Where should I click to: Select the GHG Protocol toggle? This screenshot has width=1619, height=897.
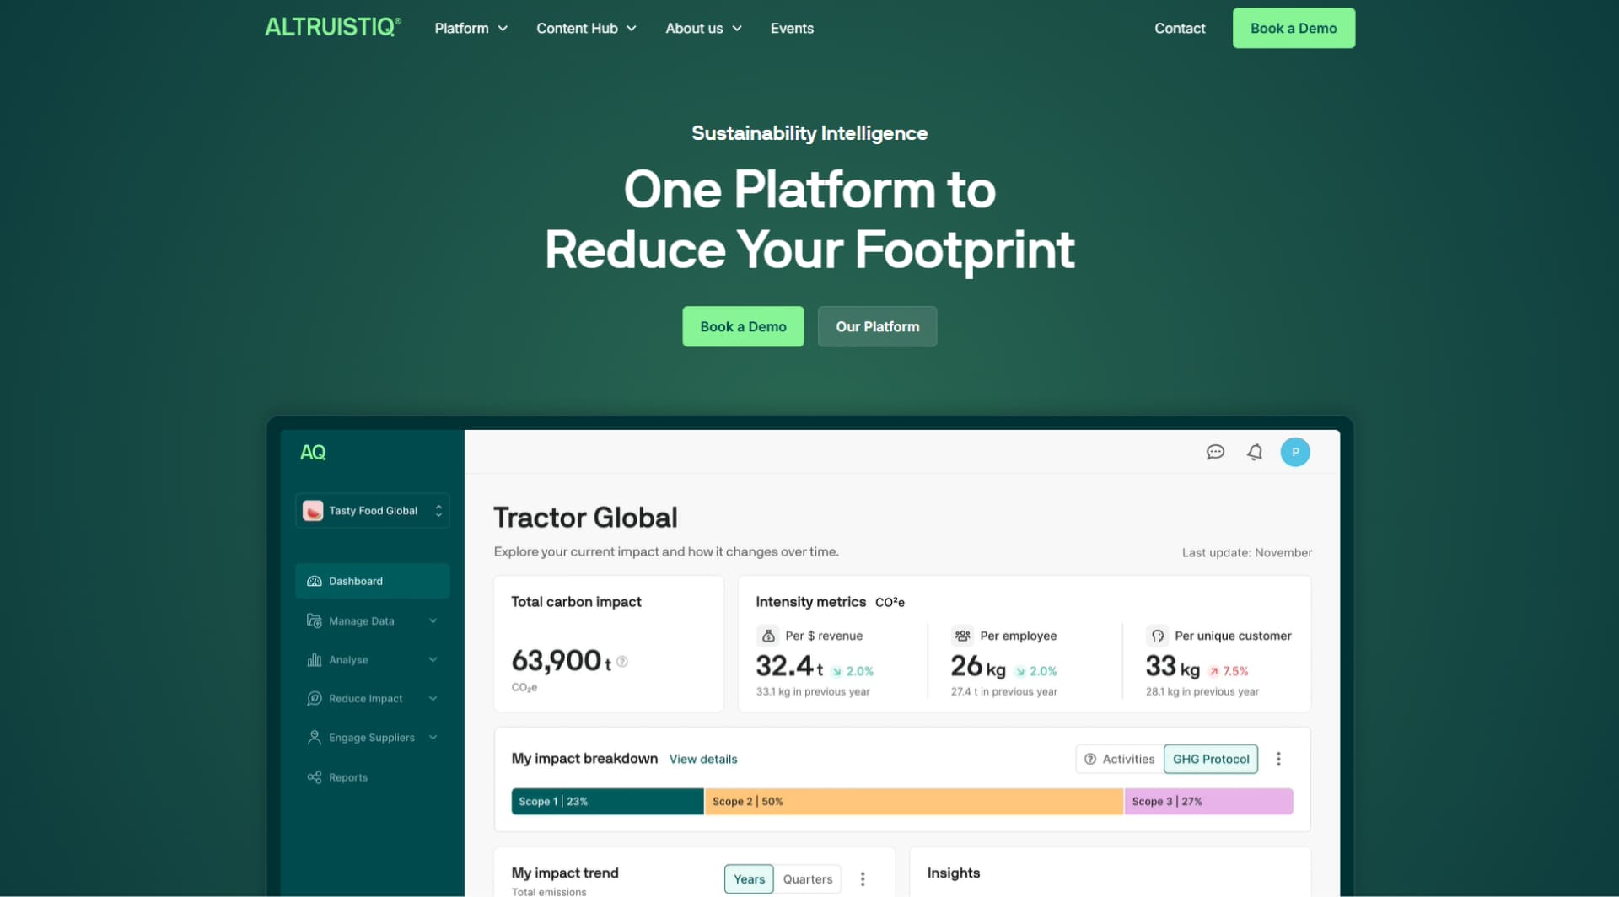coord(1211,759)
